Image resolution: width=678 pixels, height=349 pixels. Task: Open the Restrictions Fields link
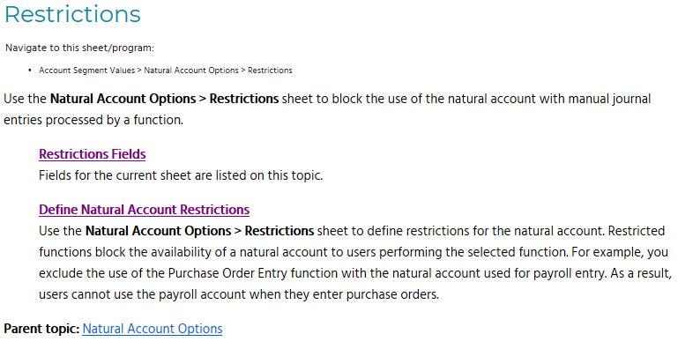[92, 154]
